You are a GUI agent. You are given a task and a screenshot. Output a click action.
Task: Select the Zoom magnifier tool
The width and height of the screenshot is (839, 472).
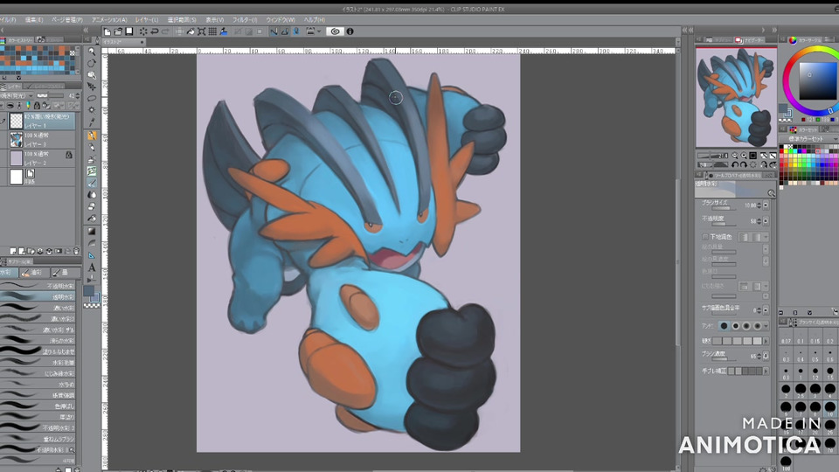tap(92, 52)
